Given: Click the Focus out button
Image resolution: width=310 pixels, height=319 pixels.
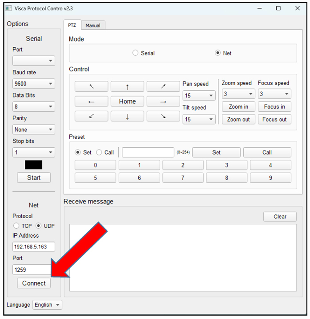Looking at the screenshot, I should pyautogui.click(x=275, y=119).
